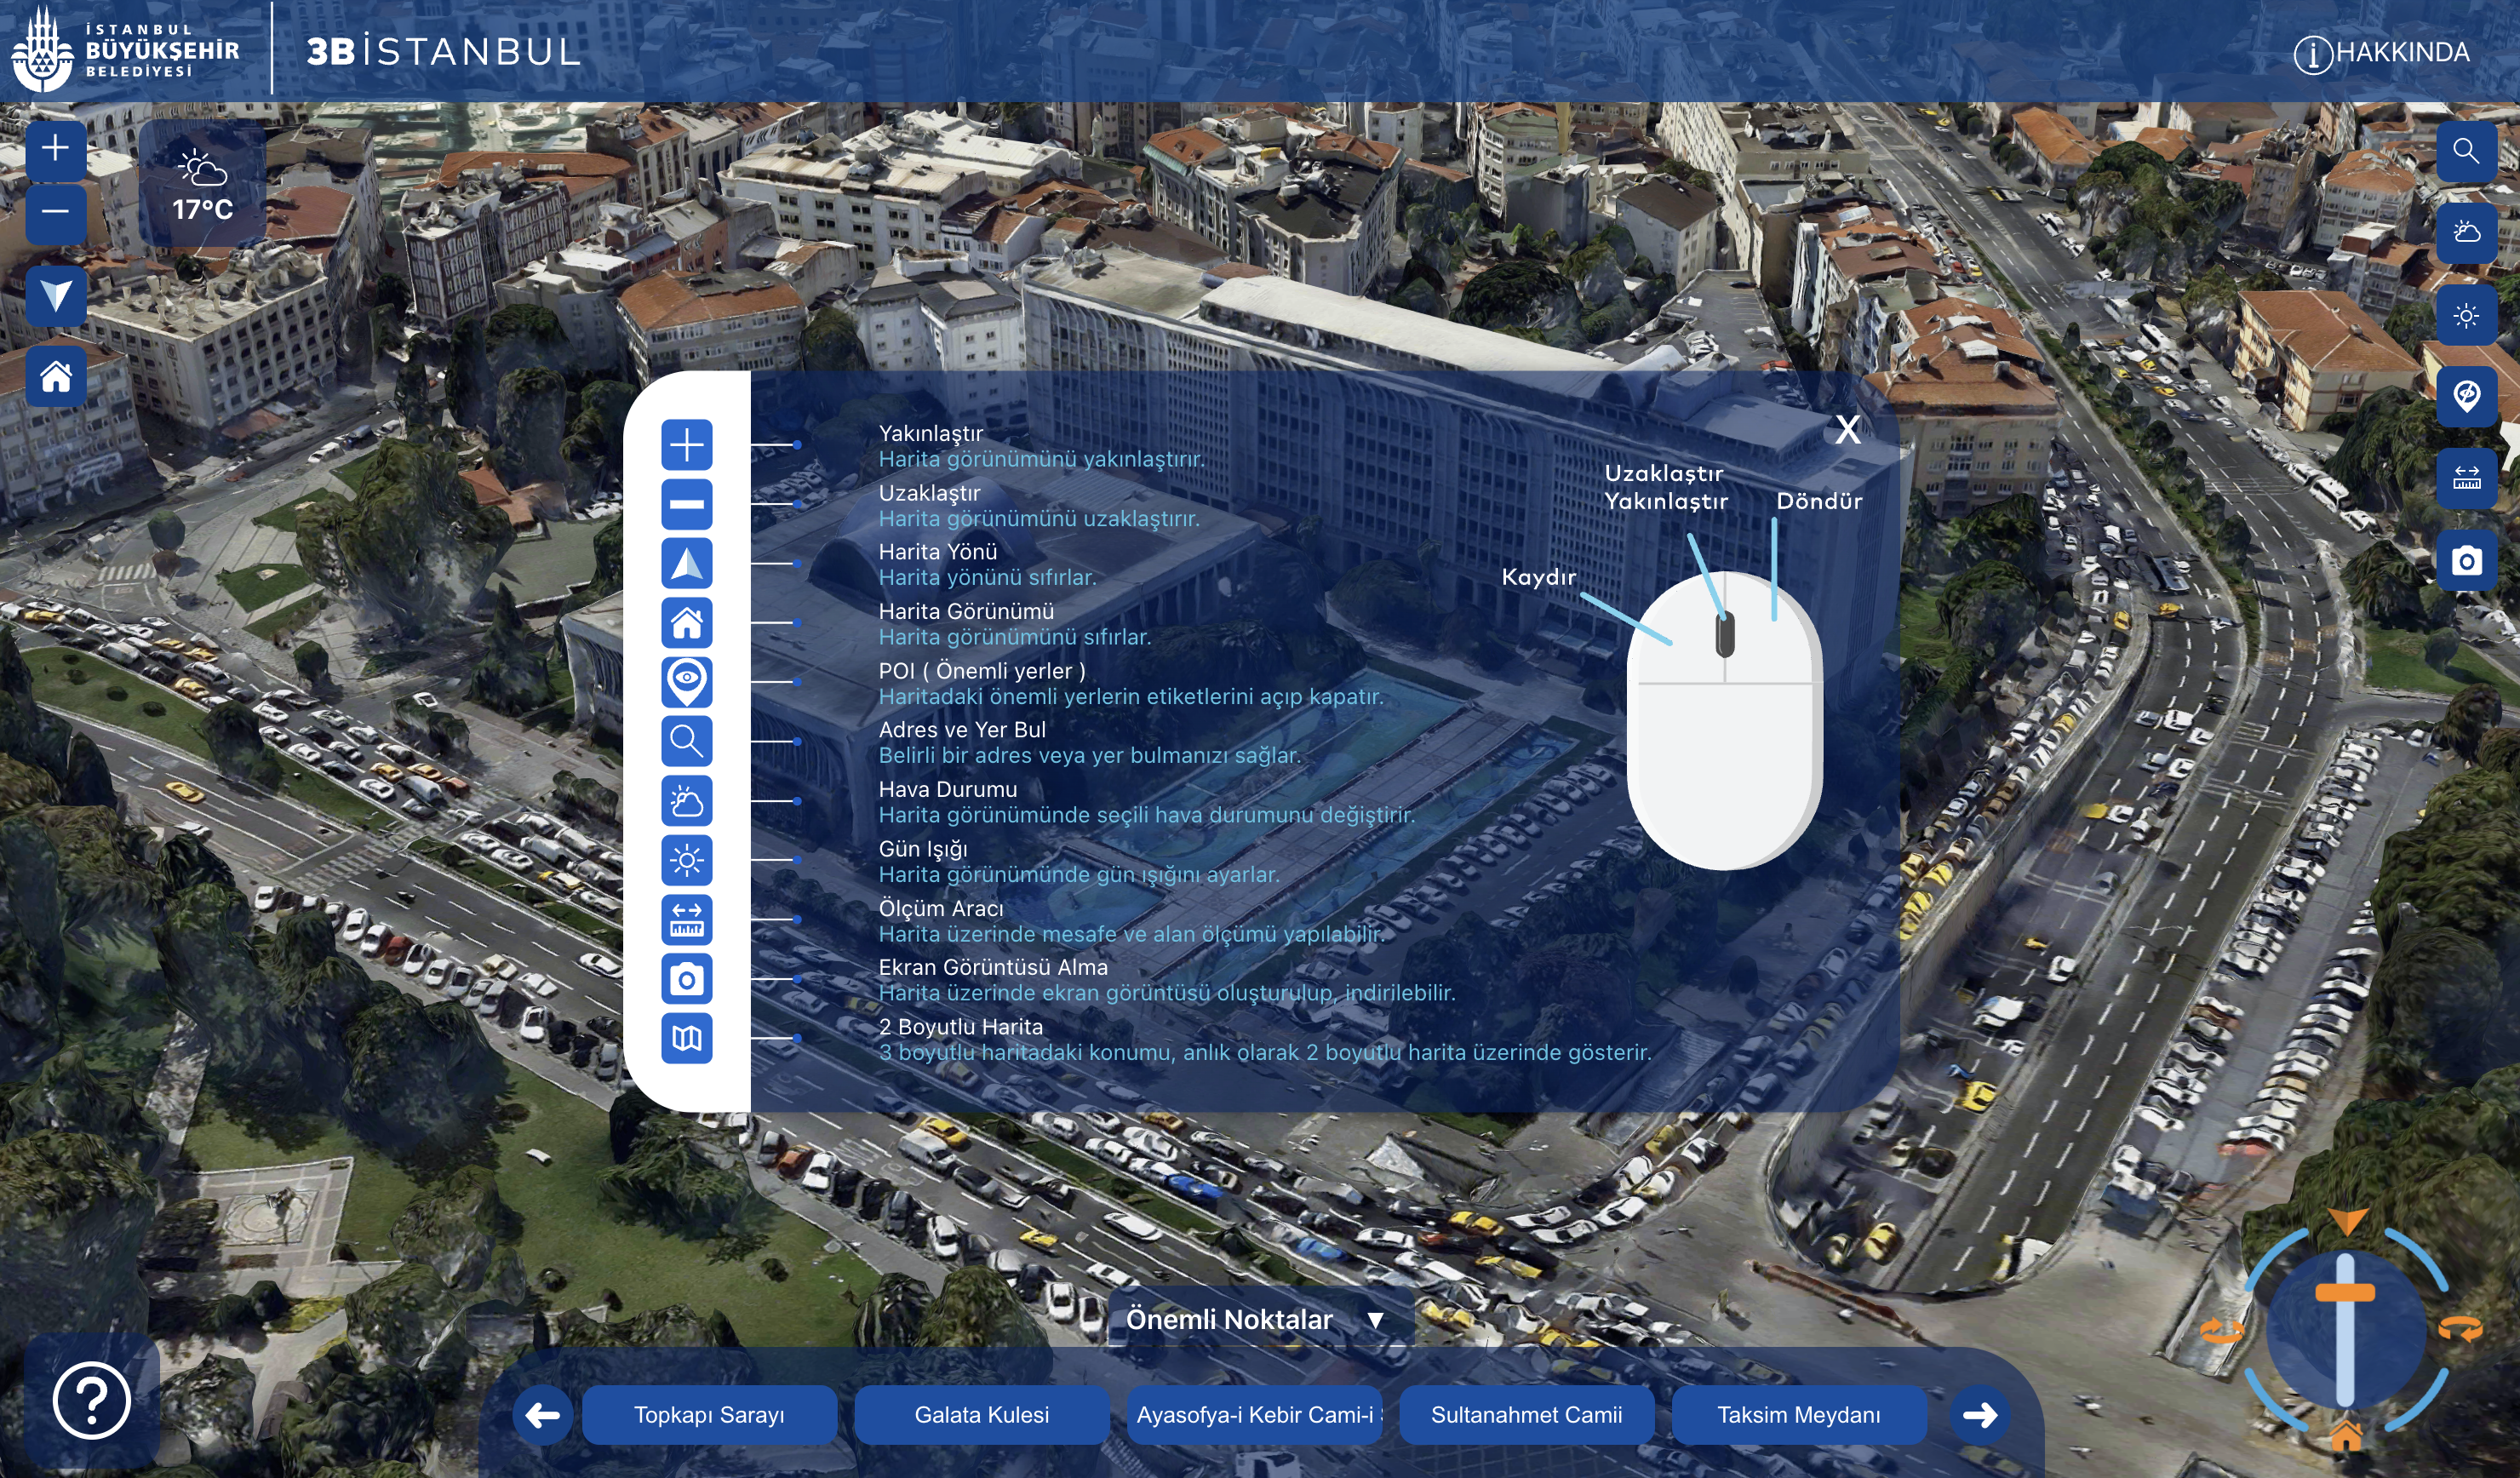Reset map direction with the north arrow button
This screenshot has width=2520, height=1478.
[56, 296]
